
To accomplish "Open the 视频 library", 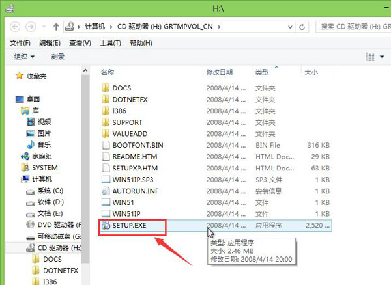I will tap(44, 122).
